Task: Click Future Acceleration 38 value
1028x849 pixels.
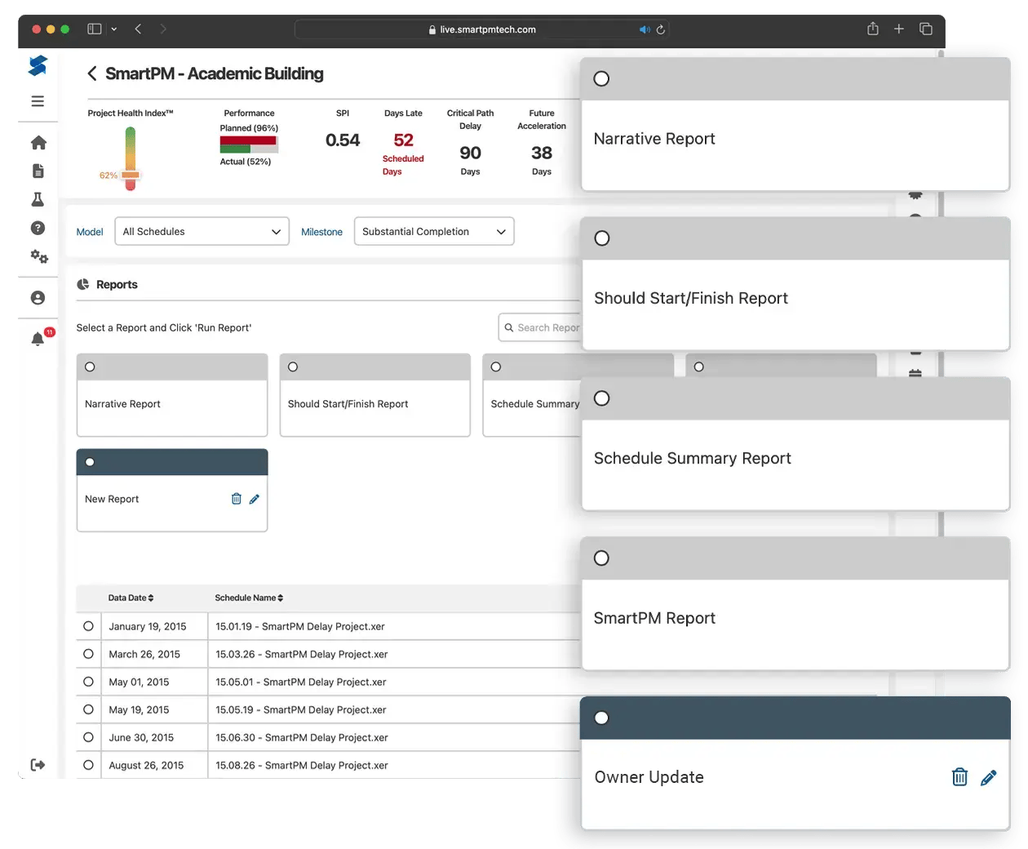Action: [x=542, y=153]
